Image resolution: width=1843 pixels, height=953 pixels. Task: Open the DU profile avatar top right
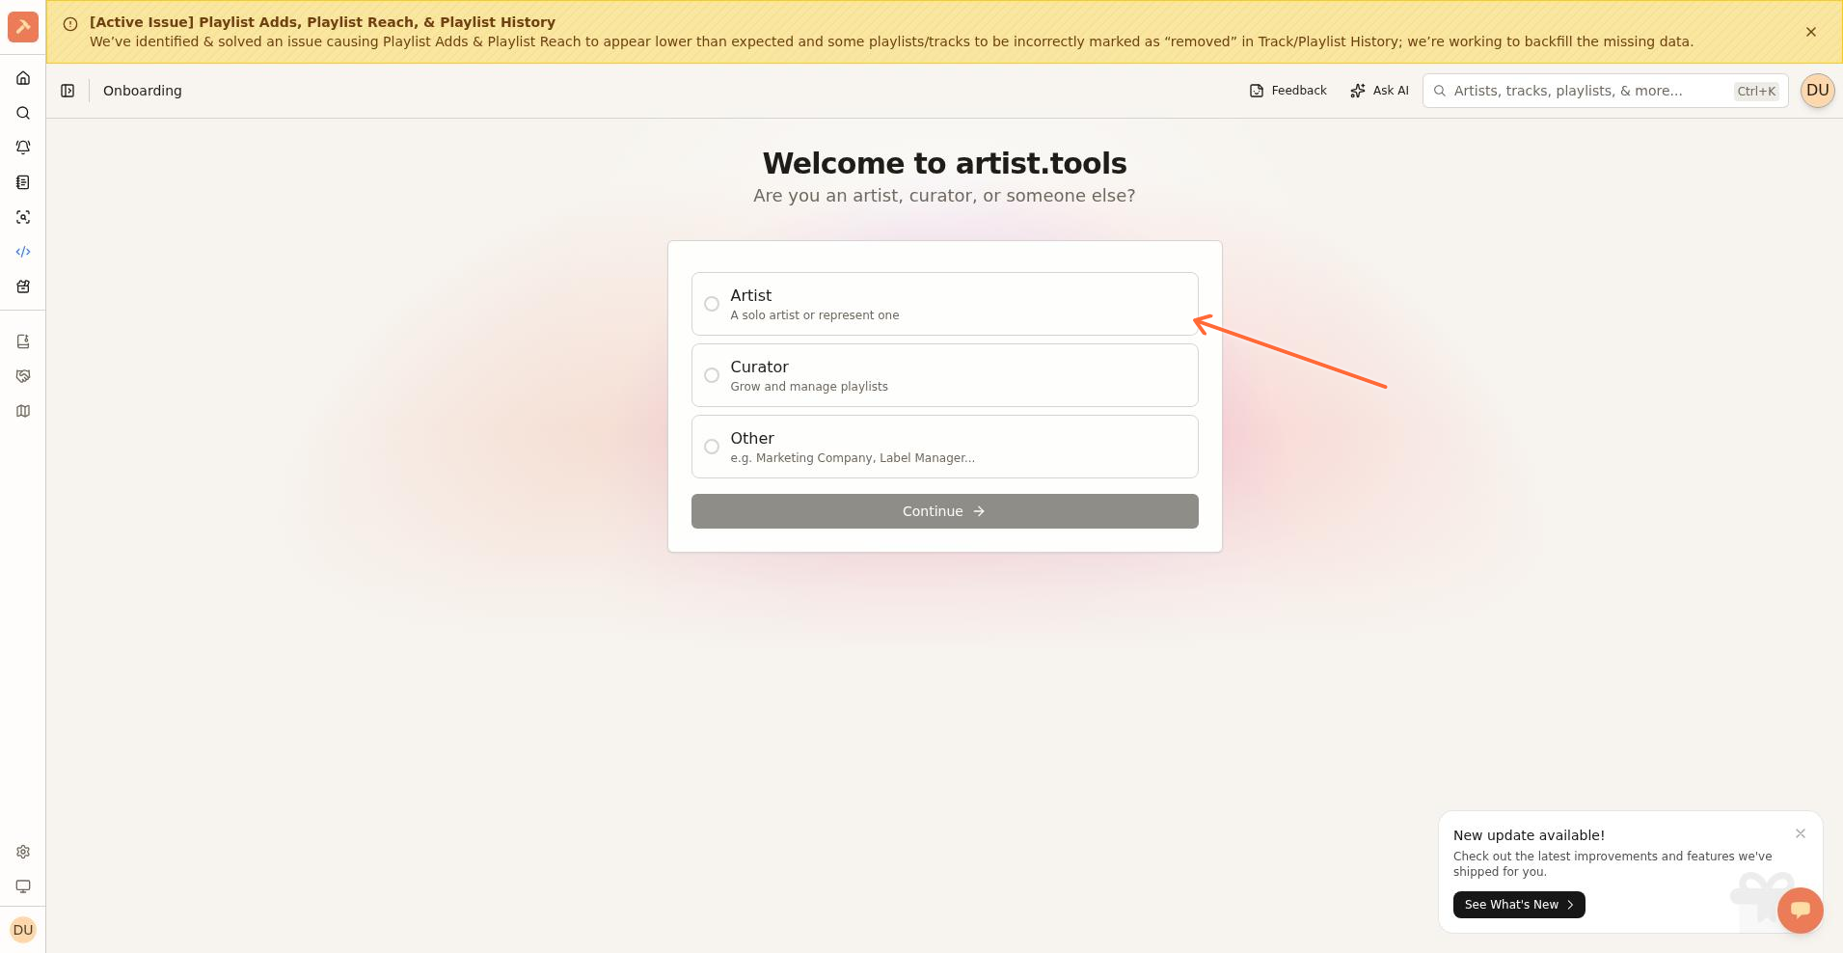pyautogui.click(x=1817, y=91)
